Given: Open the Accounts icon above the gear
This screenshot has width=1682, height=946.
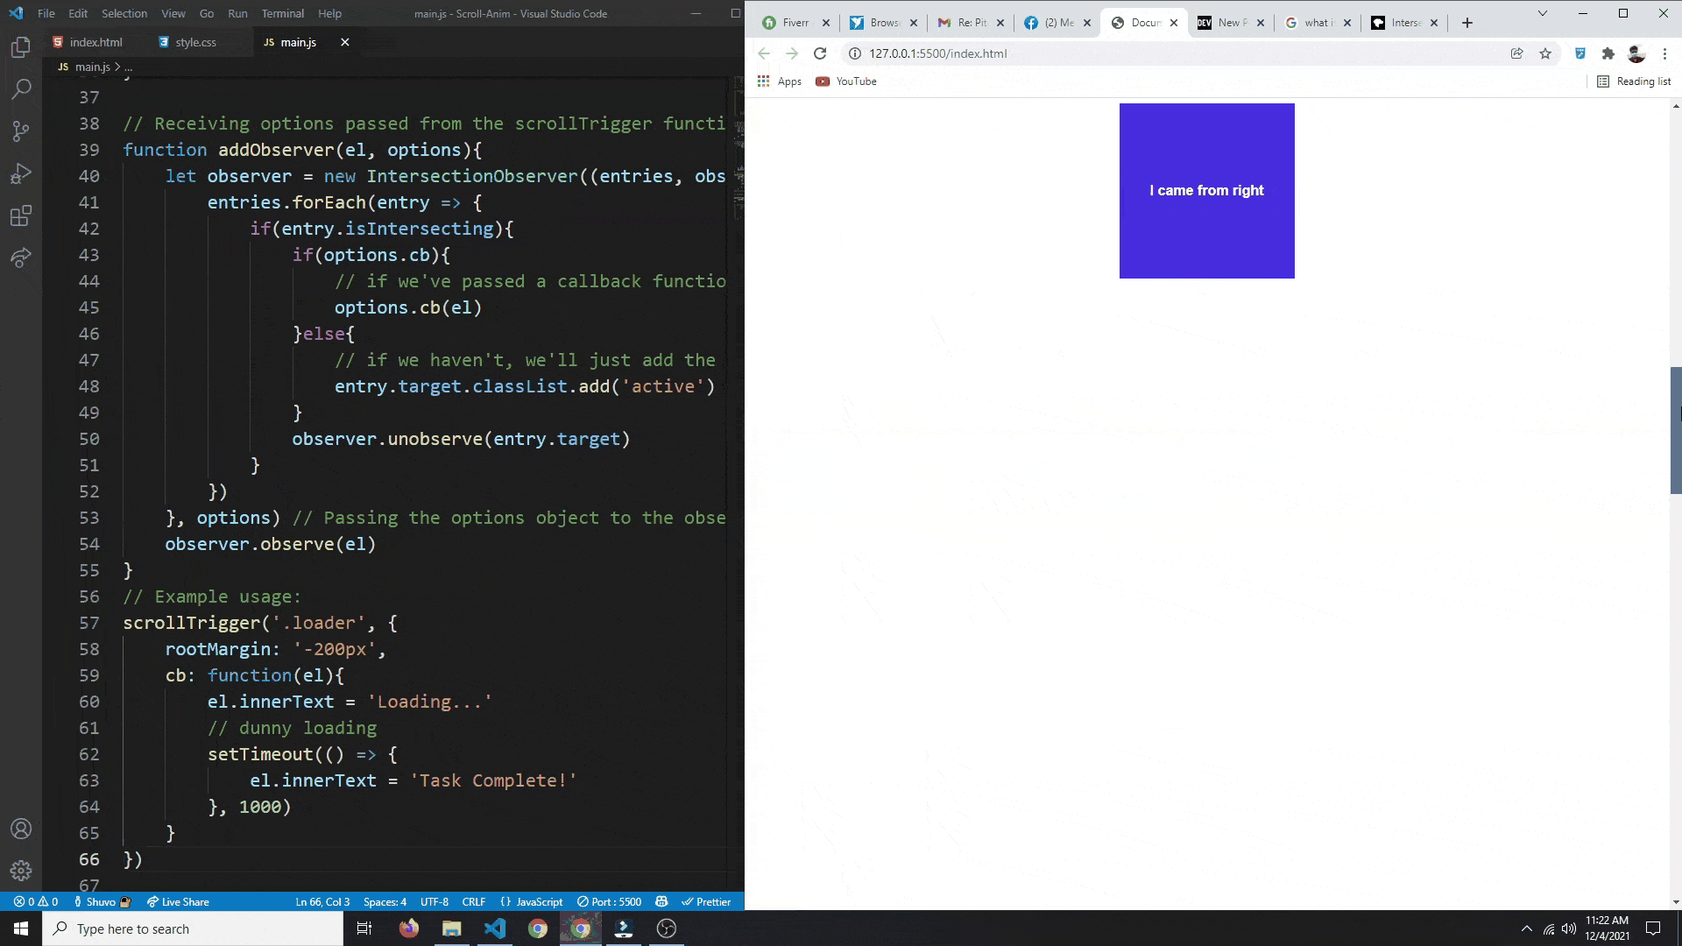Looking at the screenshot, I should tap(21, 829).
